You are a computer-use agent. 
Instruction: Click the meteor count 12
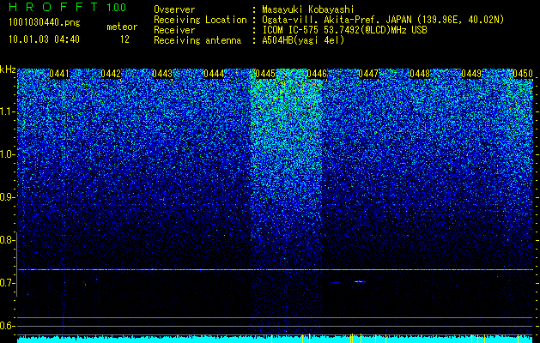(124, 39)
